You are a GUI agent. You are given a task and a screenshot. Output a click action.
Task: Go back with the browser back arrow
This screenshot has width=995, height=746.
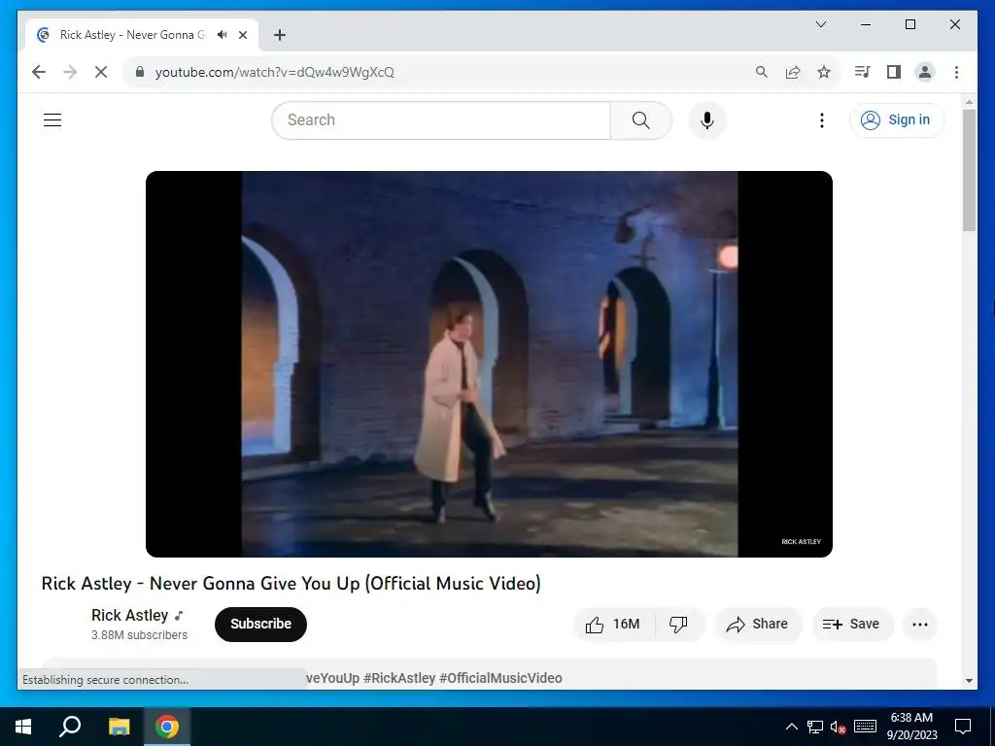pos(39,72)
